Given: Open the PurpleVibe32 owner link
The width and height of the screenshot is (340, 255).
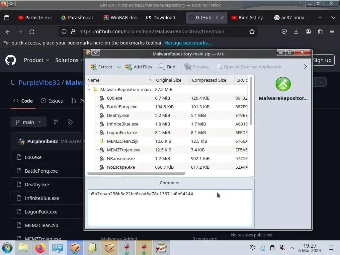Looking at the screenshot, I should coord(39,83).
